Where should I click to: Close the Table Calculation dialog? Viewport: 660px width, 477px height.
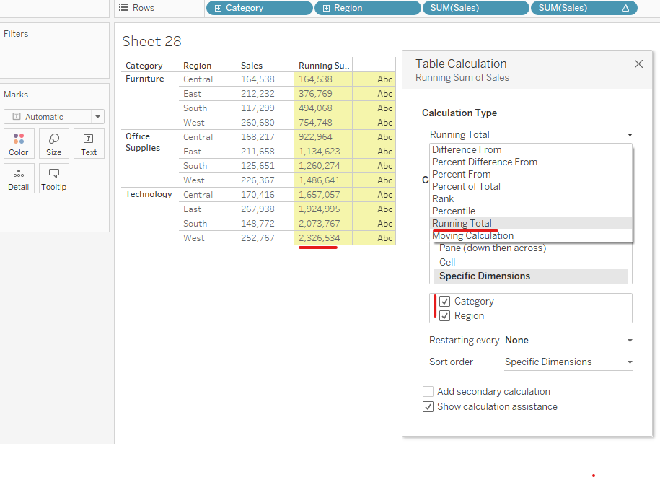coord(638,64)
